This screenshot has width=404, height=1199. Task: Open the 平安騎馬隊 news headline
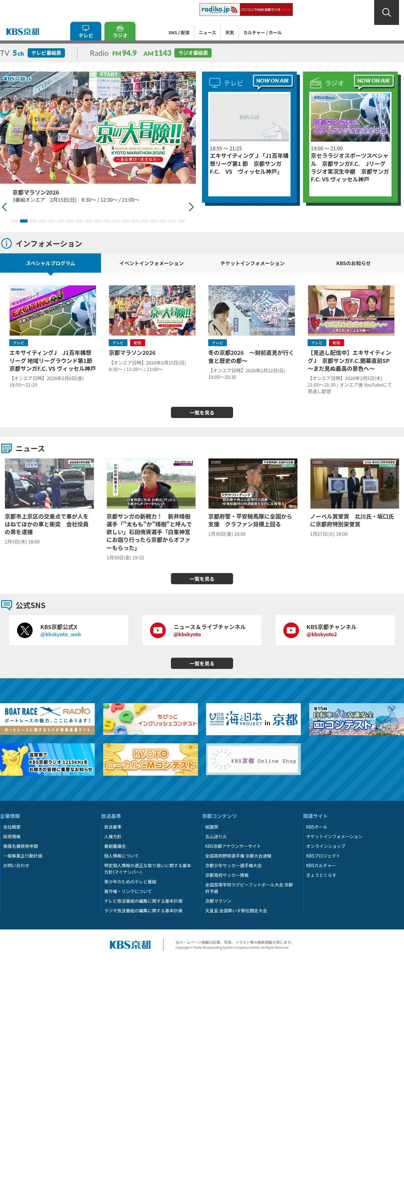tap(250, 520)
